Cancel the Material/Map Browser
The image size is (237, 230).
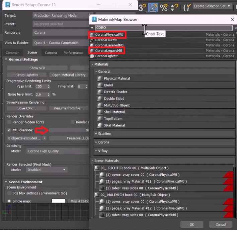[x=221, y=225]
